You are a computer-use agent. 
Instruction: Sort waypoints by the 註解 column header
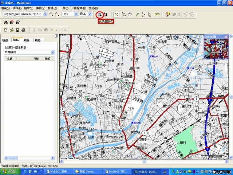click(48, 59)
